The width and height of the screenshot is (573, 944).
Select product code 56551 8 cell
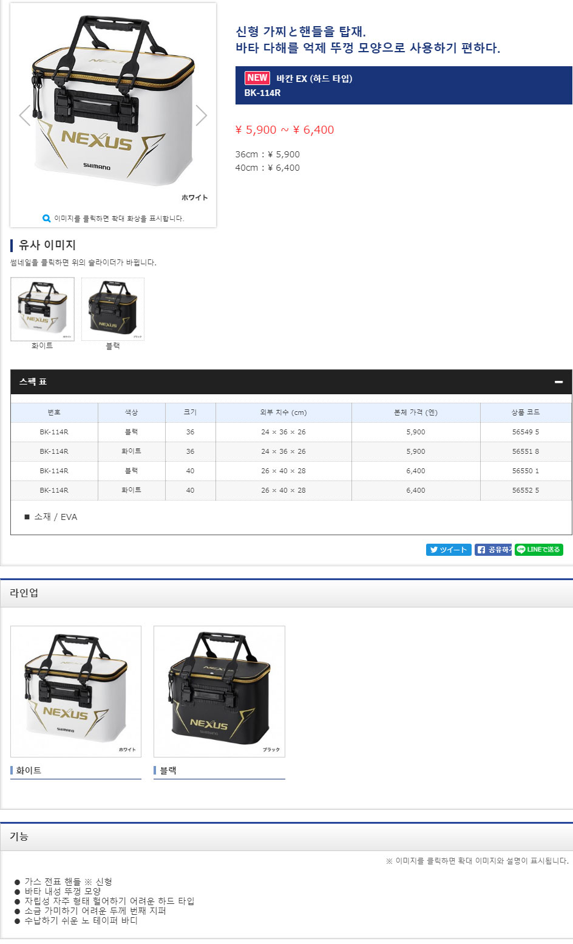(x=526, y=451)
